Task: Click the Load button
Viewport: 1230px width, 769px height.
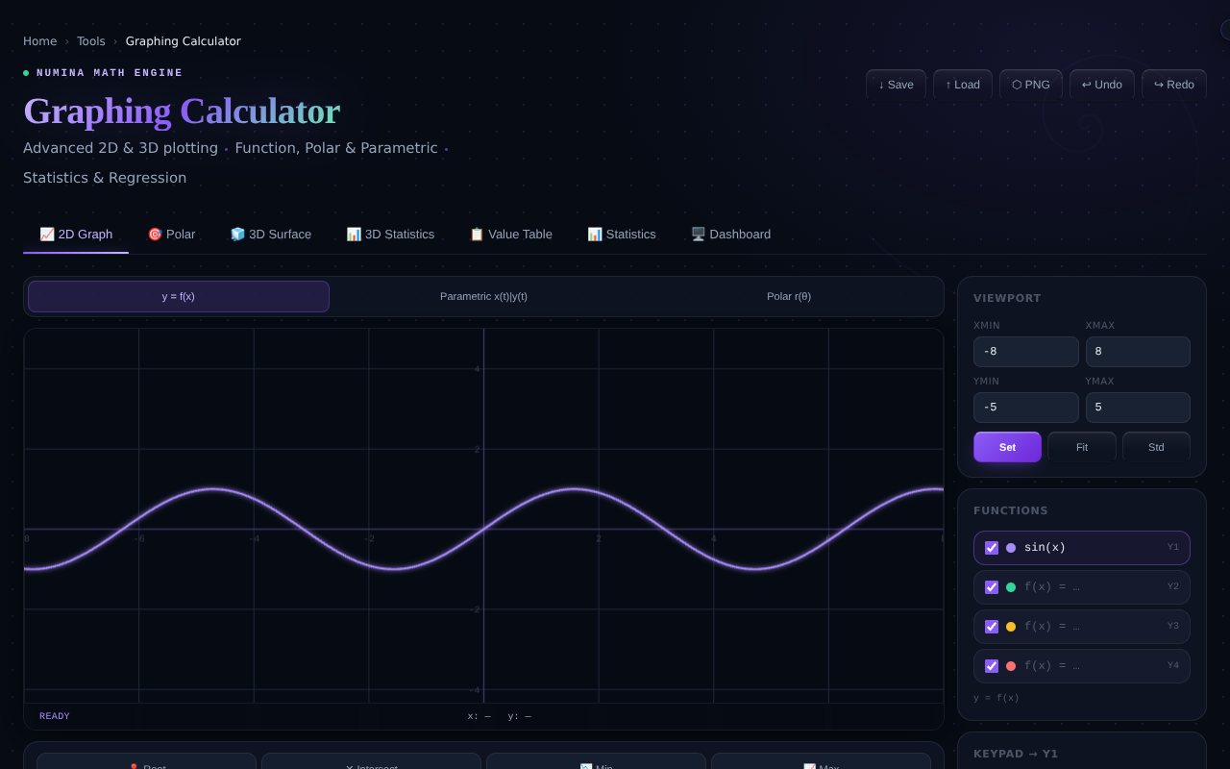Action: [x=962, y=85]
